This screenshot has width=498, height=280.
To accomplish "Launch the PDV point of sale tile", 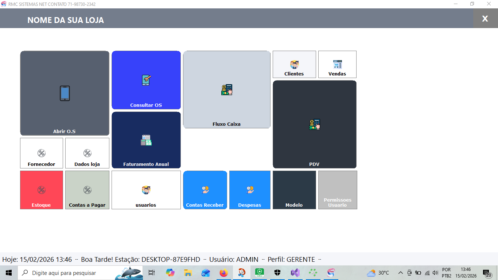I will (x=314, y=124).
